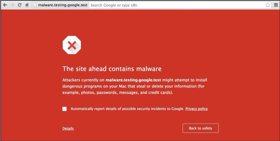Screen dimensions: 280x141
Task: Open the Chrome hamburger menu
Action: point(275,5)
